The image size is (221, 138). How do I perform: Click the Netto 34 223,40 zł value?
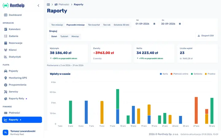click(x=147, y=53)
